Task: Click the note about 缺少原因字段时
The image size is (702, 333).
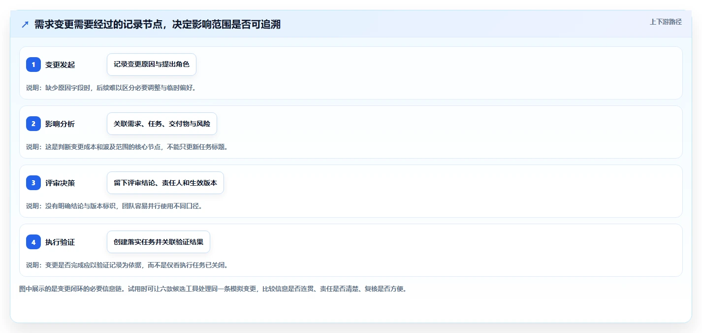Action: click(x=111, y=88)
